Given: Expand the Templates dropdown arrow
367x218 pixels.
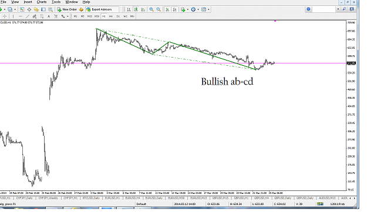Looking at the screenshot, I should coord(208,9).
